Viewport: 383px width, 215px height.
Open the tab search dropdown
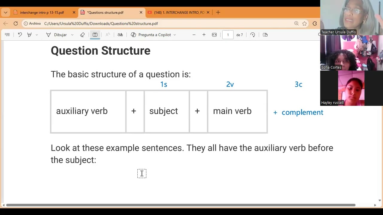(6, 13)
